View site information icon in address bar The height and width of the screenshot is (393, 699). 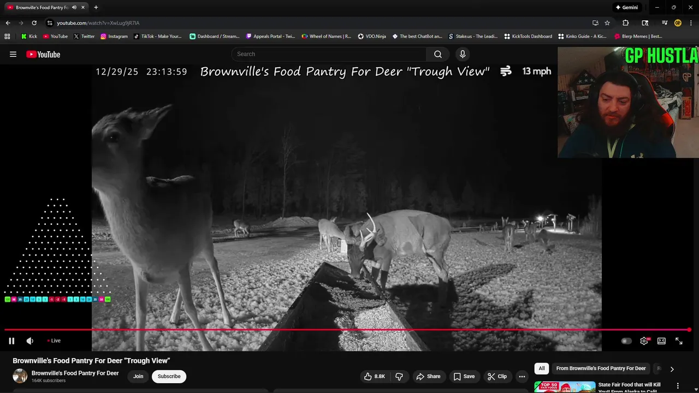[x=50, y=23]
